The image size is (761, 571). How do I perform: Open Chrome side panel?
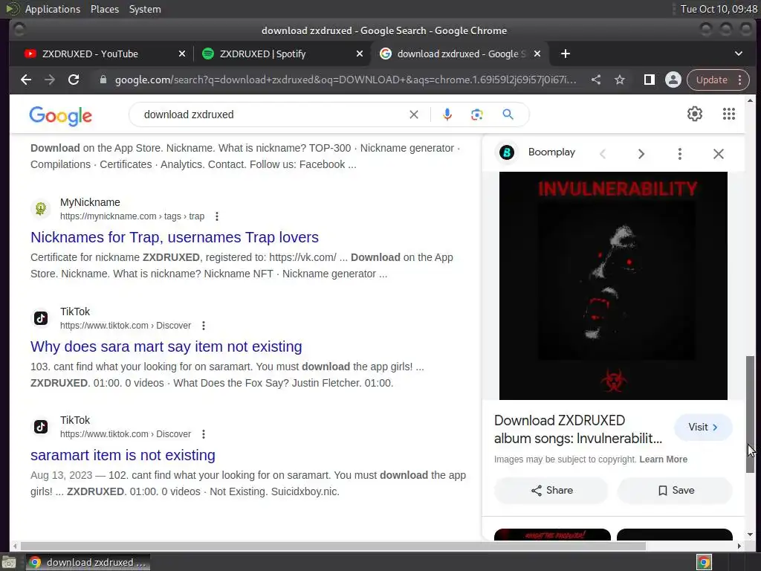[x=649, y=80]
